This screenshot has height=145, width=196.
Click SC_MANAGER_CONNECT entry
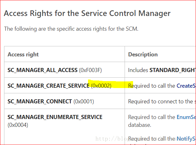pyautogui.click(x=40, y=101)
